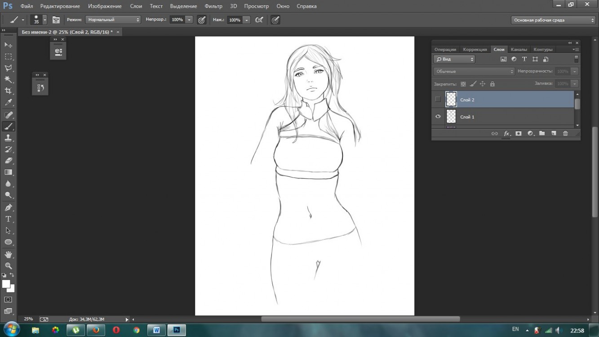
Task: Select the Crop tool
Action: [8, 91]
